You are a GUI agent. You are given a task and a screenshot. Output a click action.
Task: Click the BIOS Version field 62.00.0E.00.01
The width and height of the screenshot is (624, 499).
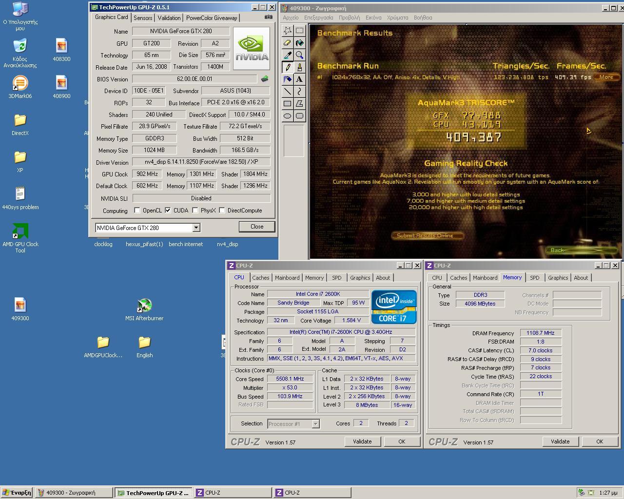(x=195, y=78)
